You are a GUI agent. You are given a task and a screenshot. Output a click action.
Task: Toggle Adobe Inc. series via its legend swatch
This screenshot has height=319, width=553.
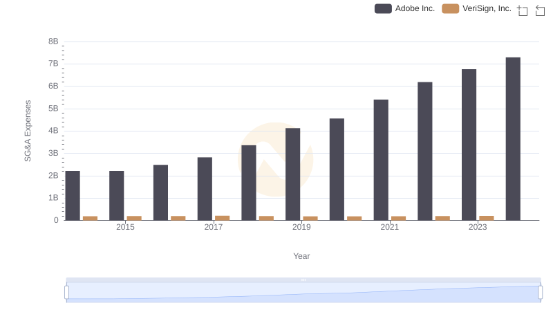(383, 8)
